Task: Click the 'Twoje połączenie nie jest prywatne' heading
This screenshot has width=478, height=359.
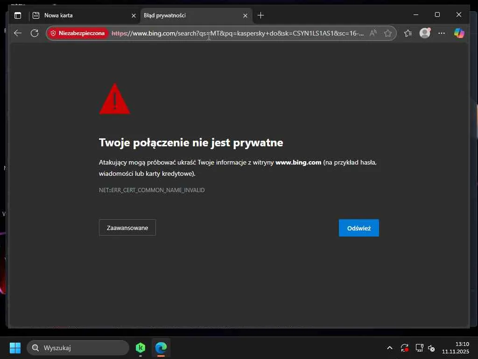Action: (x=191, y=143)
